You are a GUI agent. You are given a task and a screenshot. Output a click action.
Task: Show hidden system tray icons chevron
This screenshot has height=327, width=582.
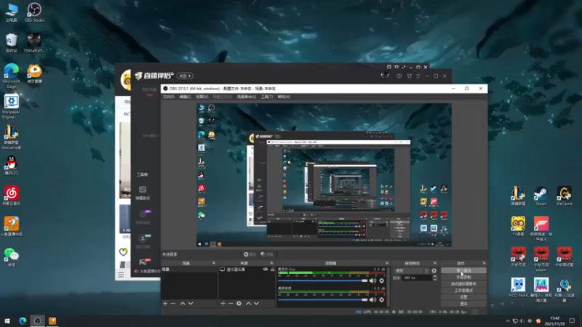[x=508, y=321]
